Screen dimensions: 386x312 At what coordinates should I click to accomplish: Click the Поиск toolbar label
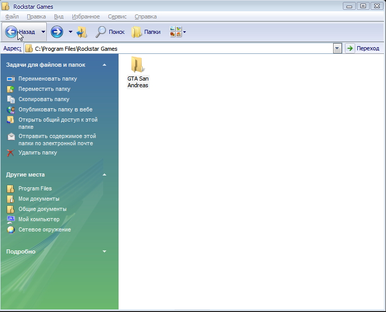pos(117,32)
